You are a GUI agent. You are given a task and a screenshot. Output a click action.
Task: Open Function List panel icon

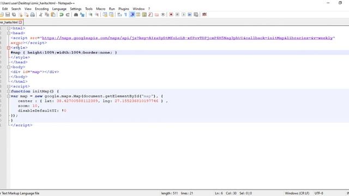click(x=151, y=15)
